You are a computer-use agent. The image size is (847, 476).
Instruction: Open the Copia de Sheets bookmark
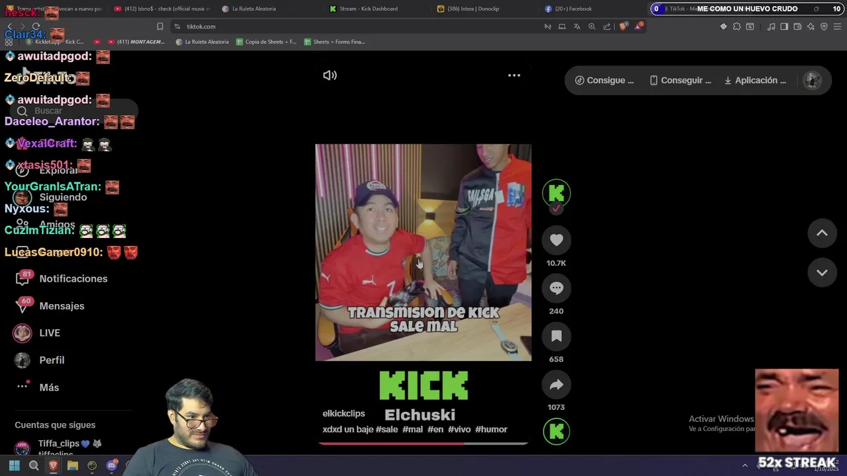click(266, 42)
